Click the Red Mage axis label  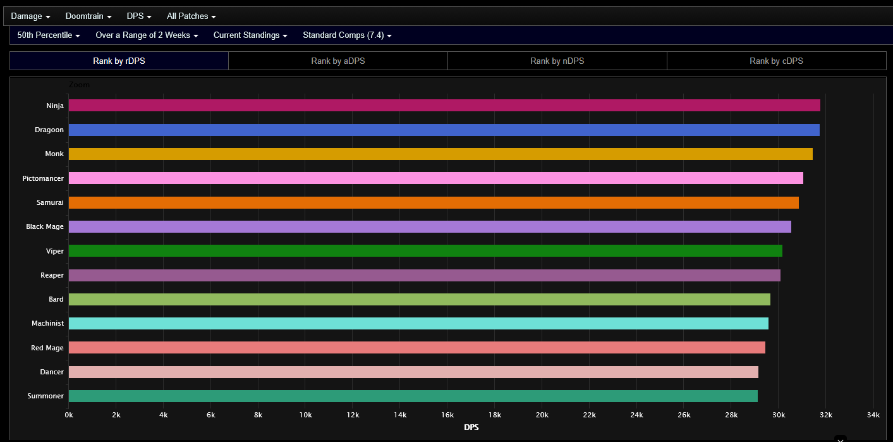(x=47, y=348)
